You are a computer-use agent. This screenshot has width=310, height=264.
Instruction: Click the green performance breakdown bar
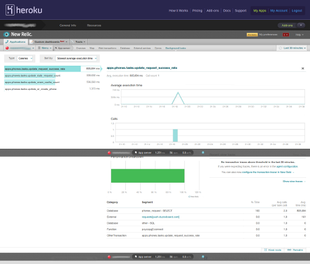(148, 176)
